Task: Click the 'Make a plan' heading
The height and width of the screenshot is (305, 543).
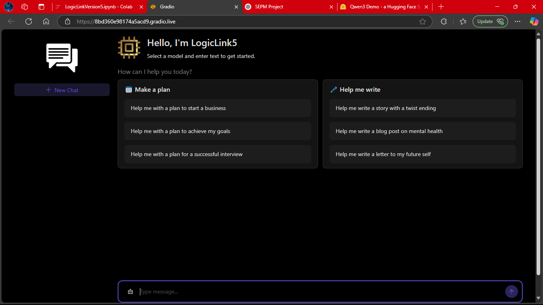Action: [152, 90]
